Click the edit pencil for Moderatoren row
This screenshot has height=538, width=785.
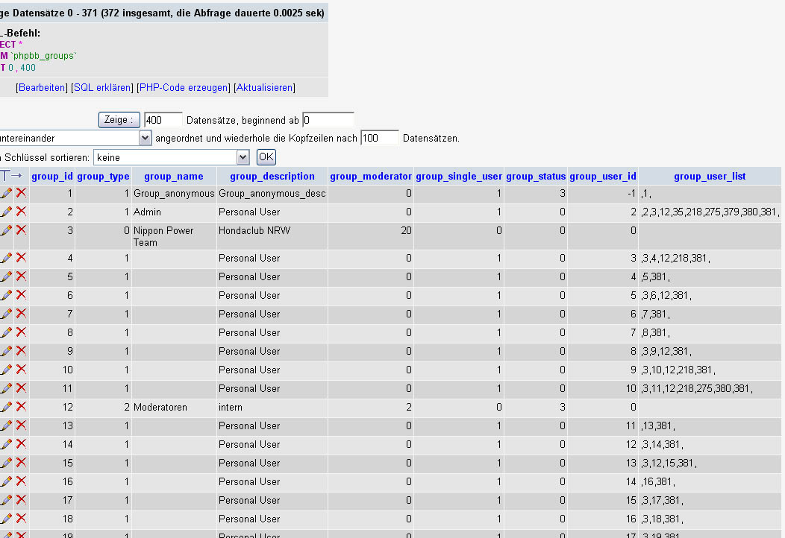point(6,407)
